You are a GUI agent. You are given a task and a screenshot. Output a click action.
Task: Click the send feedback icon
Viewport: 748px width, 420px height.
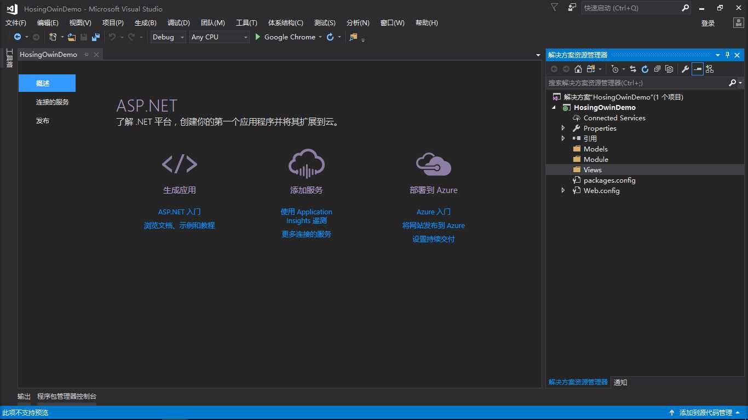coord(572,8)
